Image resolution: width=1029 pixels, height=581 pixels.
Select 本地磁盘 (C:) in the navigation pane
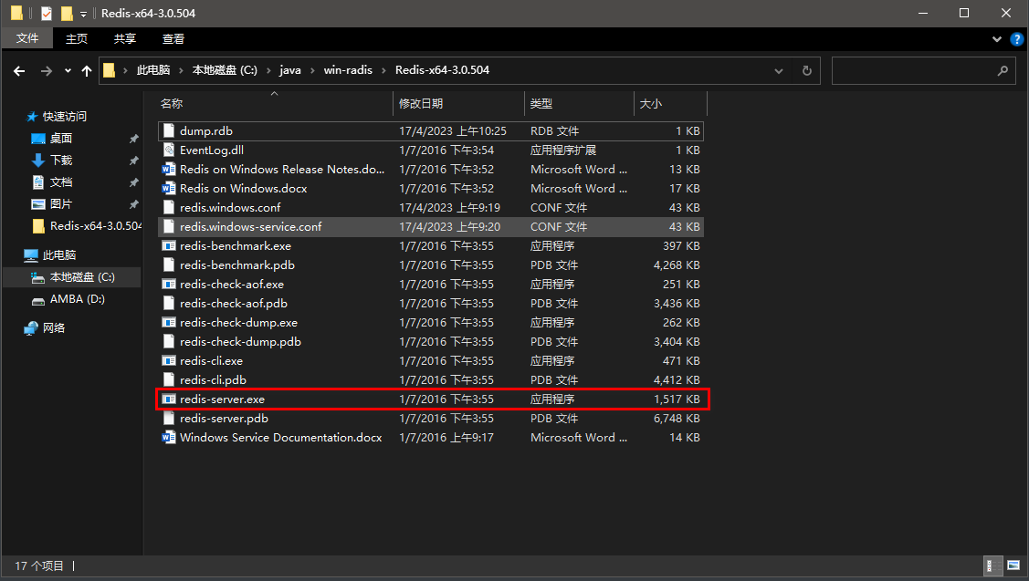(x=82, y=277)
